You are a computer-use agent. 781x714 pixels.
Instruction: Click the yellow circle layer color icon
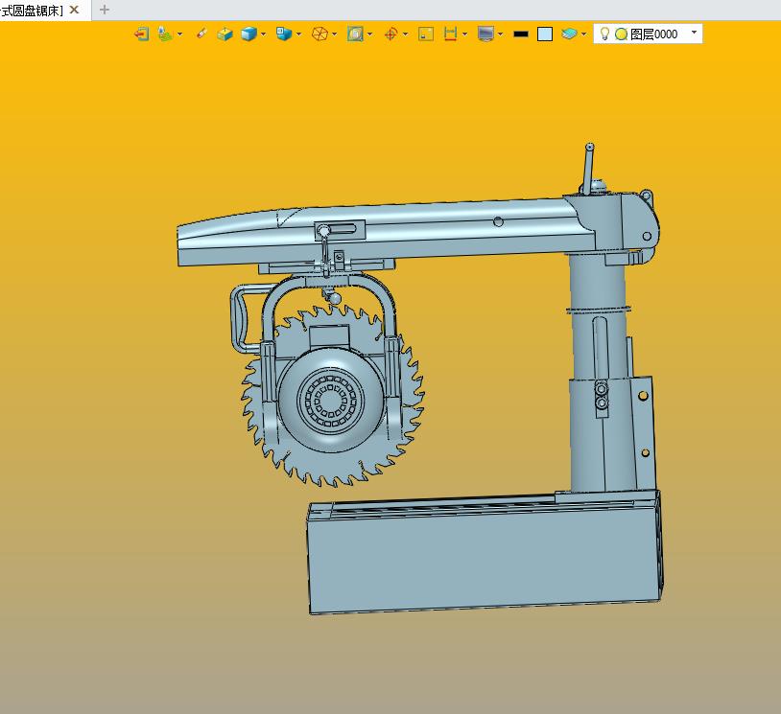(x=621, y=35)
